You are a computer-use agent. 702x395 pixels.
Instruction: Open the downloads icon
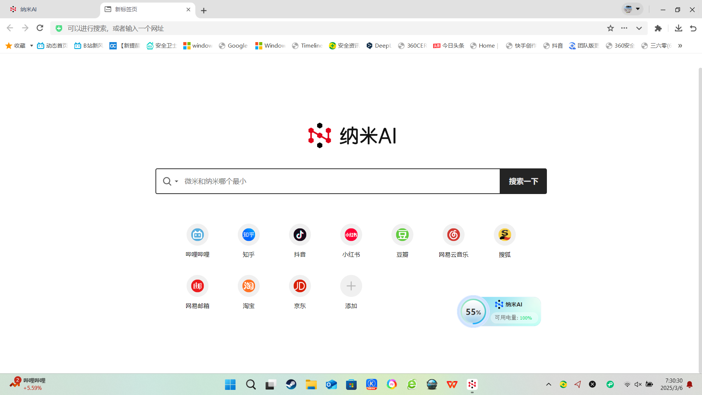point(679,28)
